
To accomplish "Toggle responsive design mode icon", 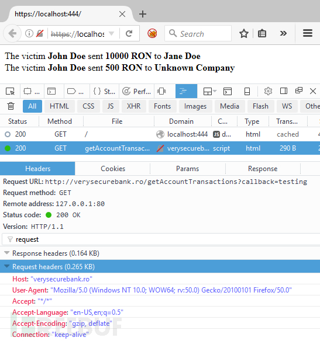I will (x=247, y=91).
